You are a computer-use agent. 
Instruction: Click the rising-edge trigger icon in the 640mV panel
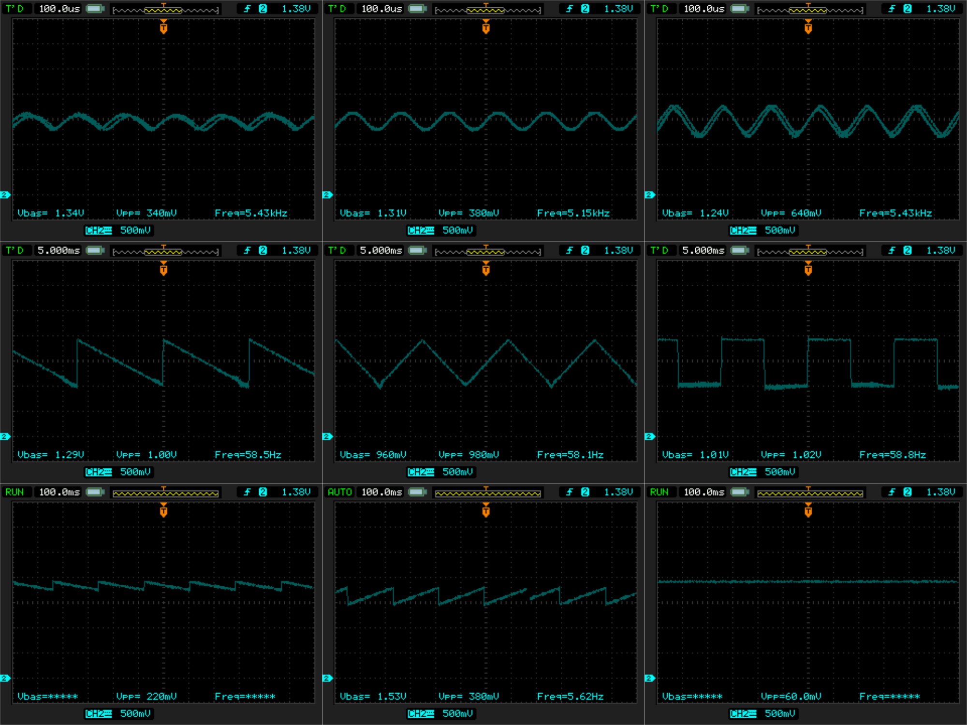892,9
